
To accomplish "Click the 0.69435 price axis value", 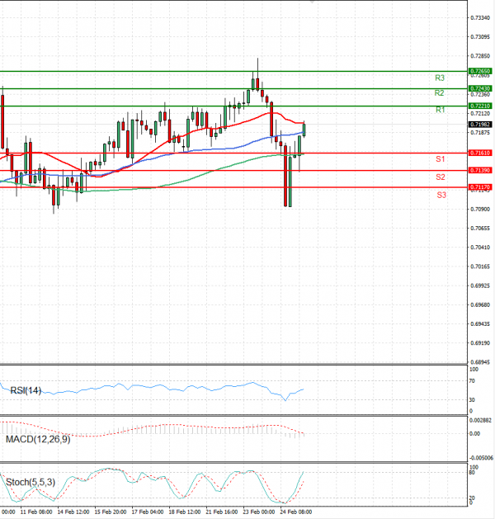I will point(480,323).
